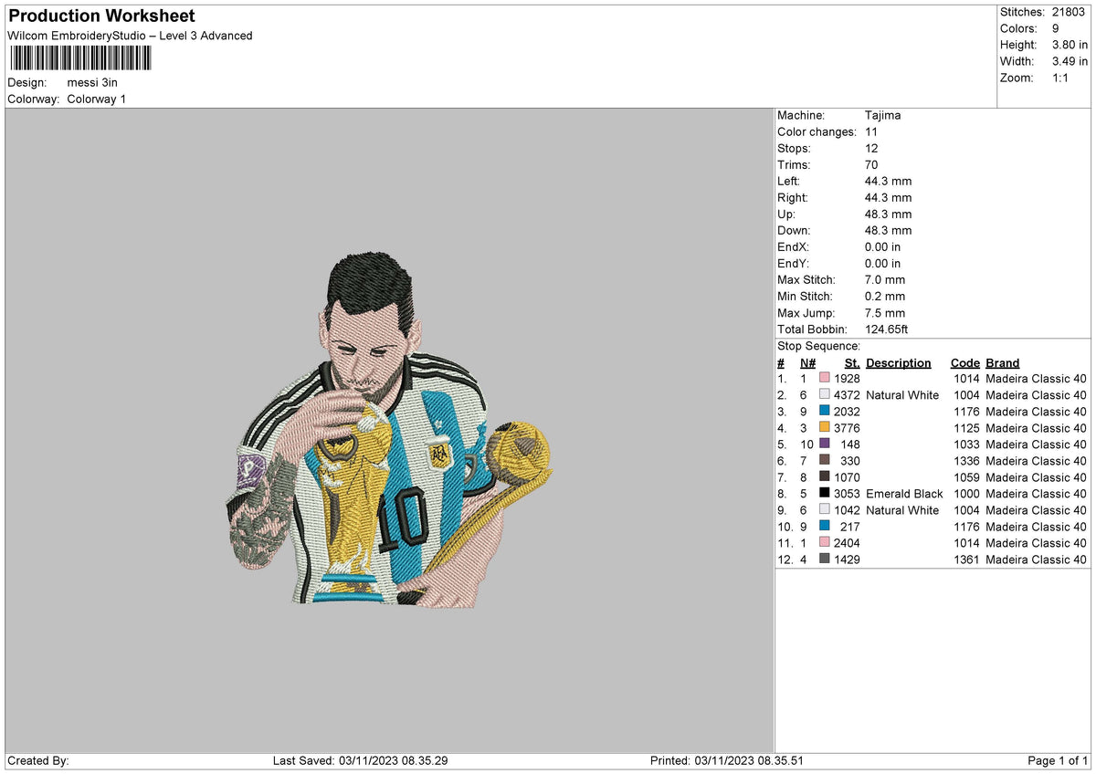Click the stitch count 4372 in row 2
Image resolution: width=1096 pixels, height=774 pixels.
pos(847,395)
